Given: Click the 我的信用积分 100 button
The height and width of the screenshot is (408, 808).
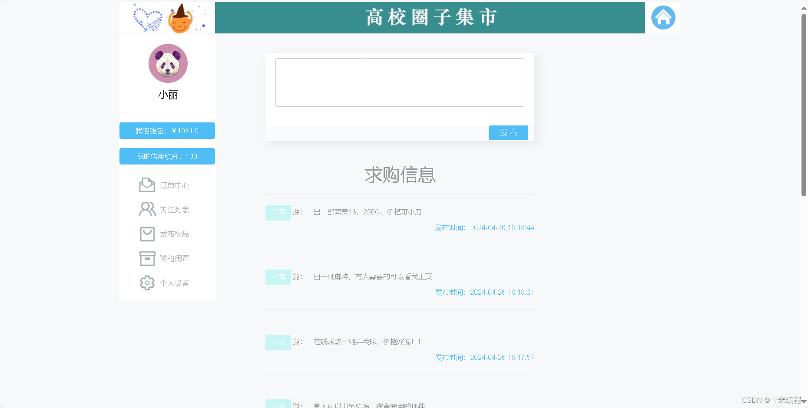Looking at the screenshot, I should 167,156.
